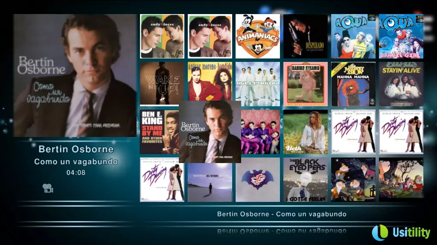Click the Usitility logo in the corner
Screen dimensions: 437x245
pos(401,232)
